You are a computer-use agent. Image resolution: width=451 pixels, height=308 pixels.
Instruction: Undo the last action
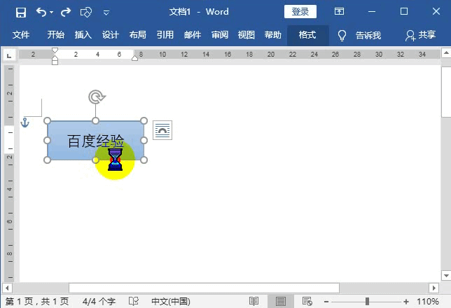(41, 12)
